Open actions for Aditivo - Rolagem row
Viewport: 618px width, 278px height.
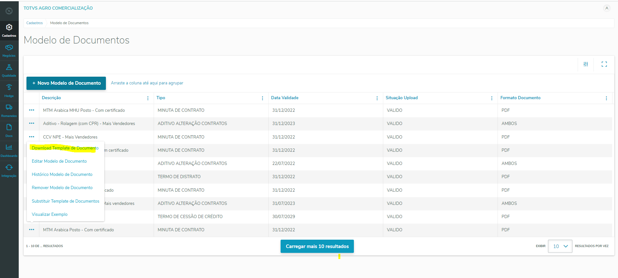(32, 123)
